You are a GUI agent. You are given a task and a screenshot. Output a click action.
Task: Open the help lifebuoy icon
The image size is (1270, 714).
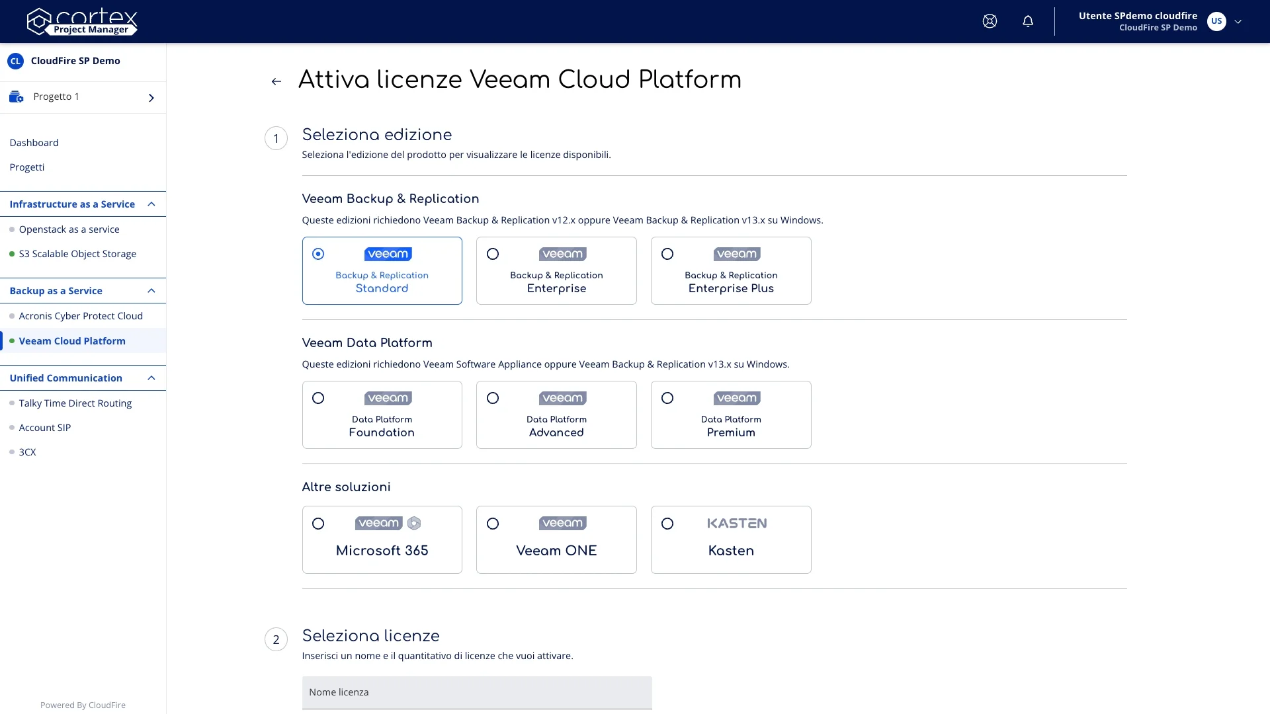coord(990,21)
